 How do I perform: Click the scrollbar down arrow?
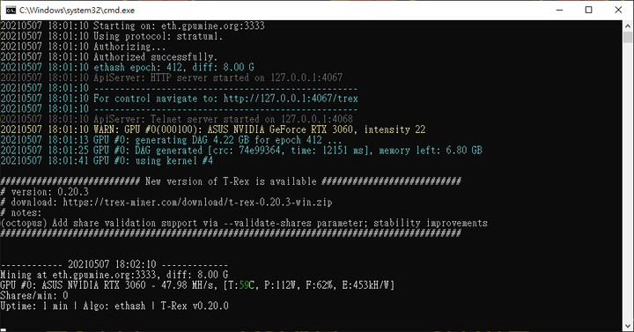pos(628,326)
